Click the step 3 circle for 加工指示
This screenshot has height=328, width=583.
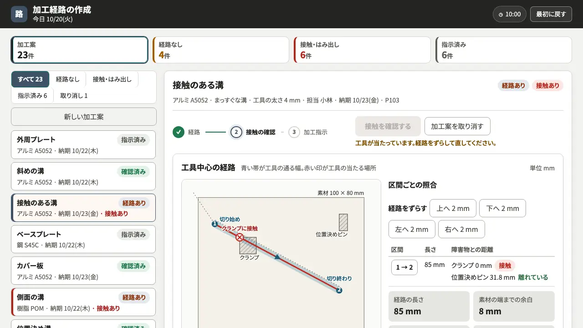pos(294,132)
